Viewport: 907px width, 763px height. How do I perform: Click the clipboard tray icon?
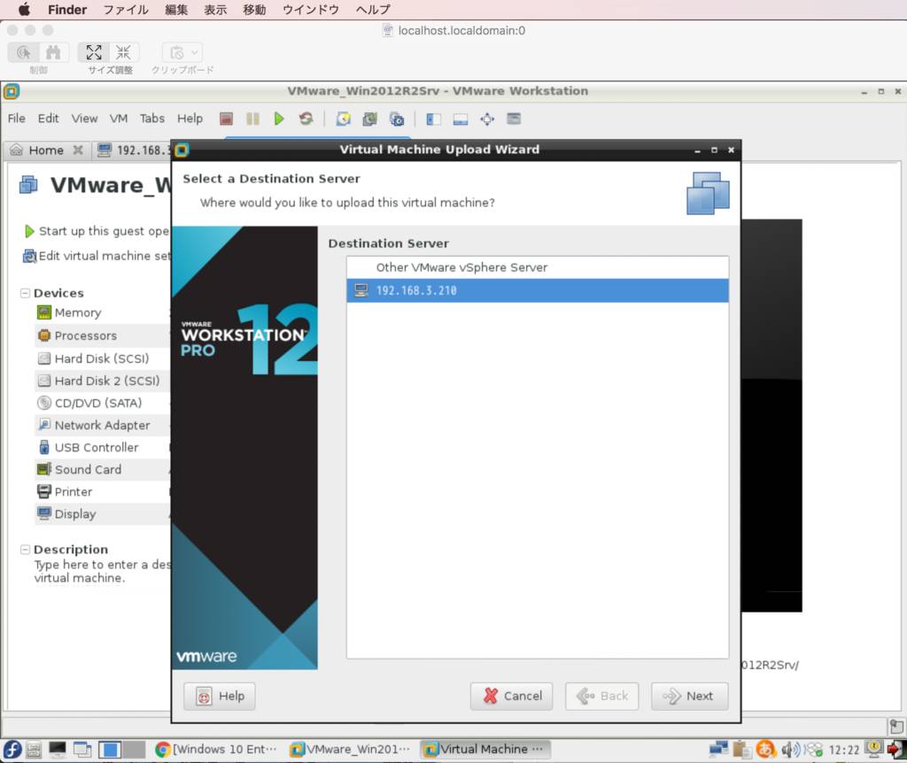(x=741, y=750)
